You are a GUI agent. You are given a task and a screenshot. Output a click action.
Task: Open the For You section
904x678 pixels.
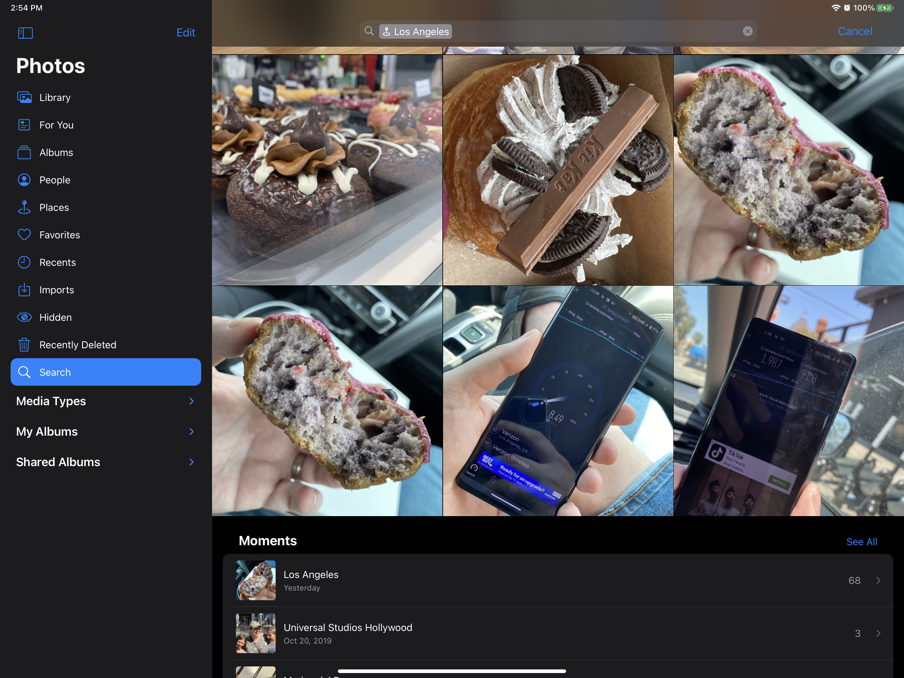click(x=56, y=125)
